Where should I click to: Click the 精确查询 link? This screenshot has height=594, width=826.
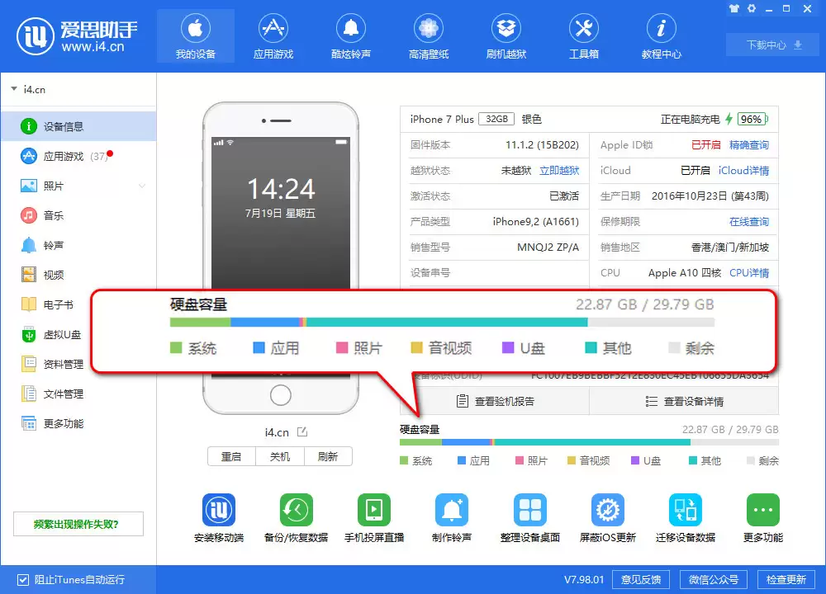(x=748, y=144)
